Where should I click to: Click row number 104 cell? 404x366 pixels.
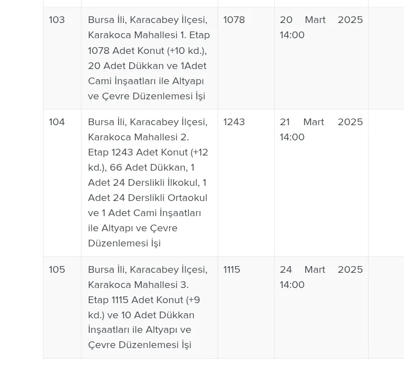(x=57, y=122)
